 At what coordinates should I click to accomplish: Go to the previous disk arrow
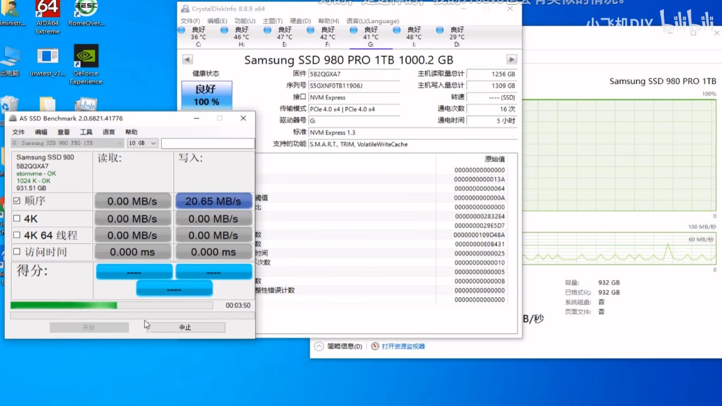click(187, 59)
